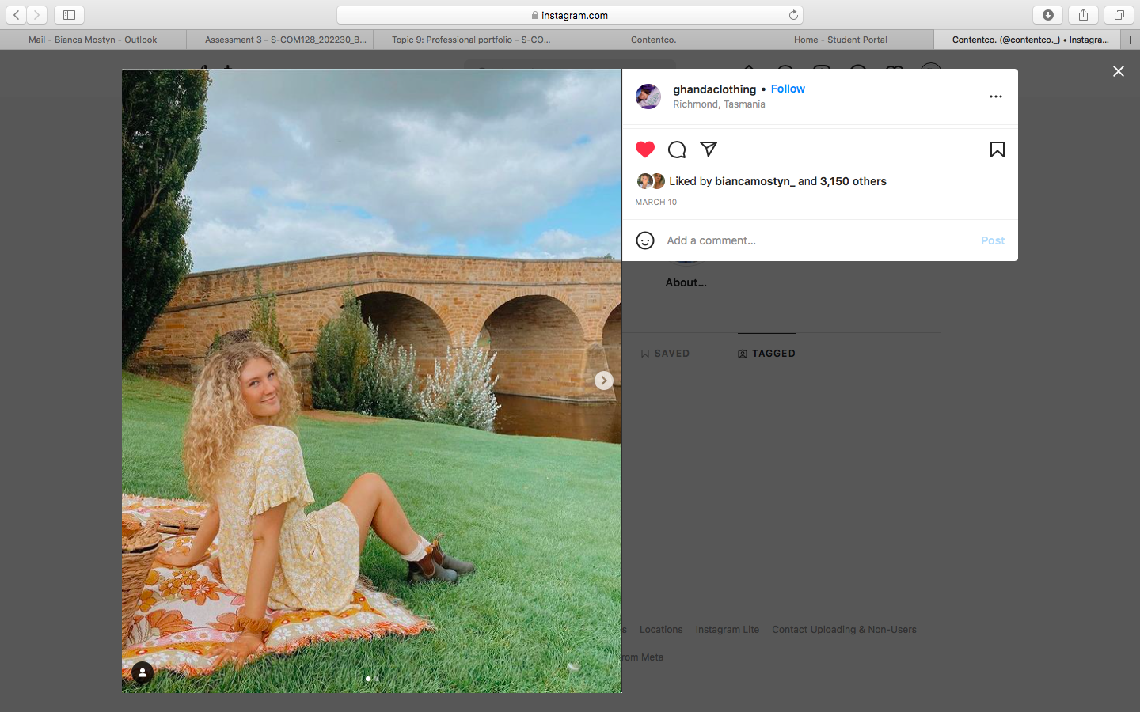
Task: Open the Safari share menu icon
Action: coord(1083,15)
